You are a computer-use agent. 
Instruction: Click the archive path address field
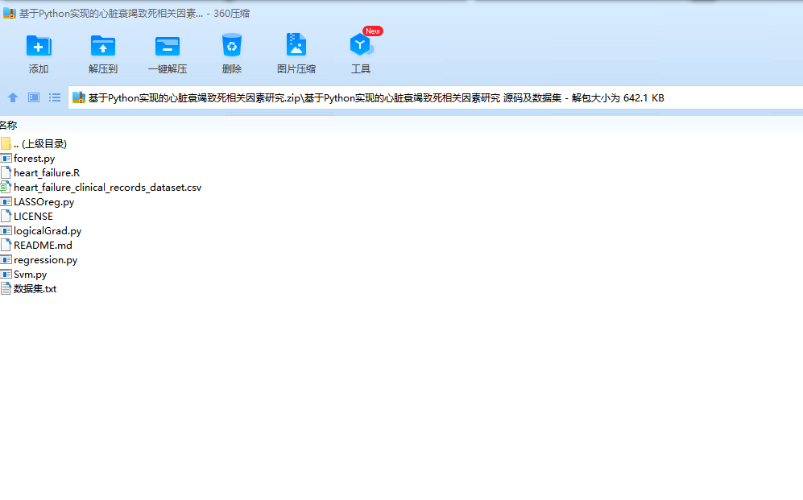(x=435, y=97)
